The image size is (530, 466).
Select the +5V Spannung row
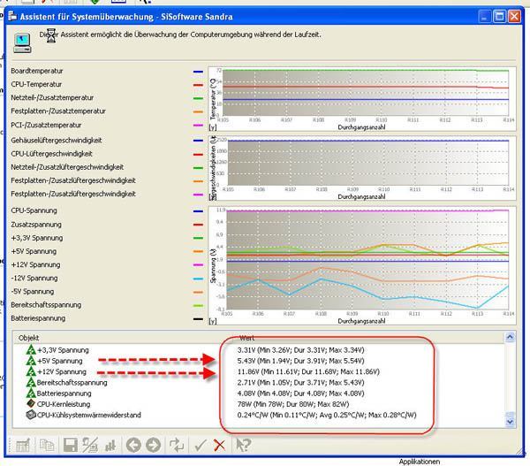tap(259, 361)
